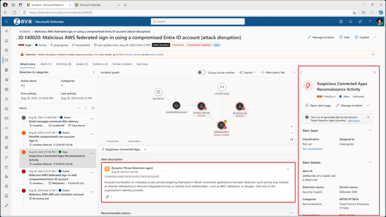Select the db_backup_job user node

pyautogui.click(x=239, y=106)
